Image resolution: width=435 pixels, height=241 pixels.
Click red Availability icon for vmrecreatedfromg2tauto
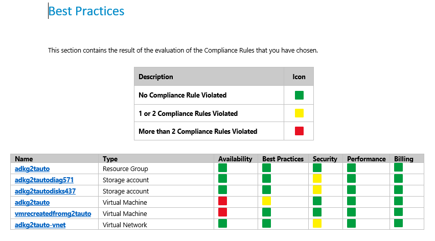pos(222,212)
